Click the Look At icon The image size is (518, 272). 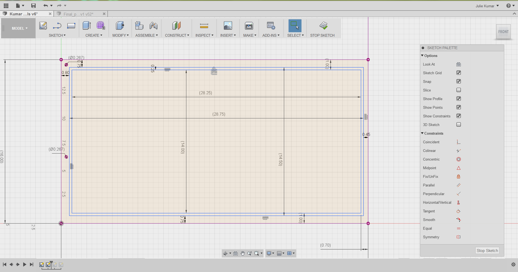(459, 64)
